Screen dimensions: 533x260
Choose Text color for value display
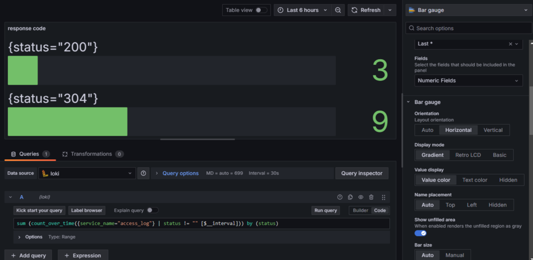(x=475, y=180)
